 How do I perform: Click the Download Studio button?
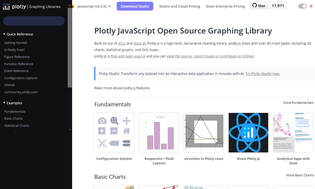[135, 6]
